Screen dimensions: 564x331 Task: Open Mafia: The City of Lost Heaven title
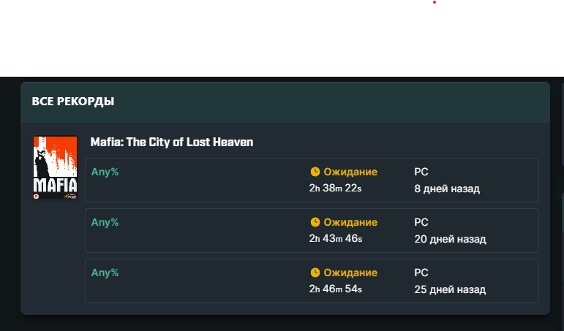pyautogui.click(x=172, y=142)
